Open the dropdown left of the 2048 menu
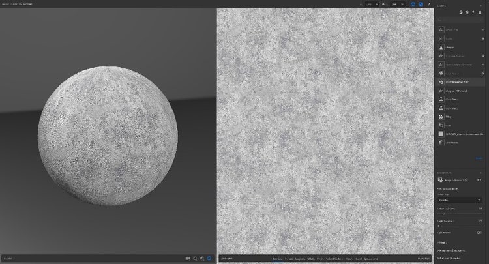 point(372,4)
